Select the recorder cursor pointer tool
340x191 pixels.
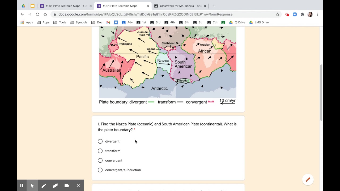click(32, 186)
